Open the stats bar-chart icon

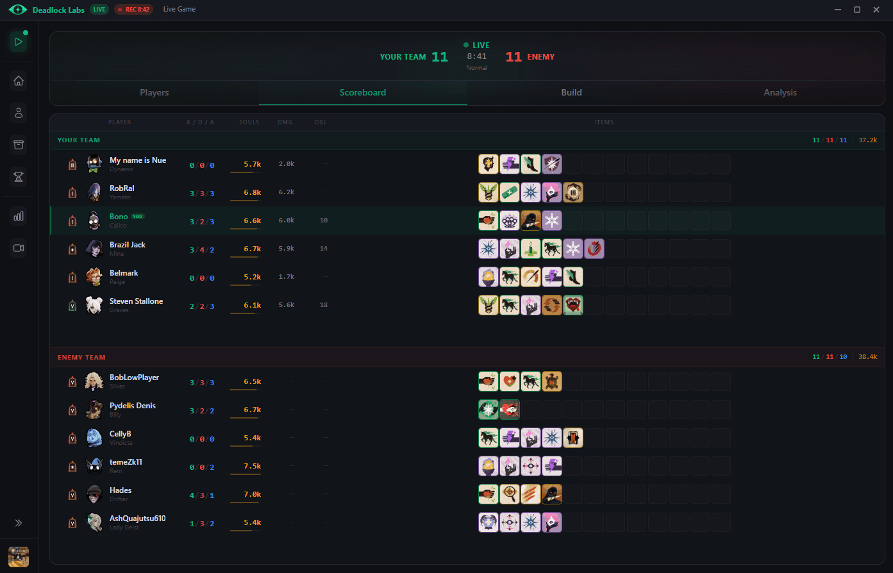(x=18, y=216)
